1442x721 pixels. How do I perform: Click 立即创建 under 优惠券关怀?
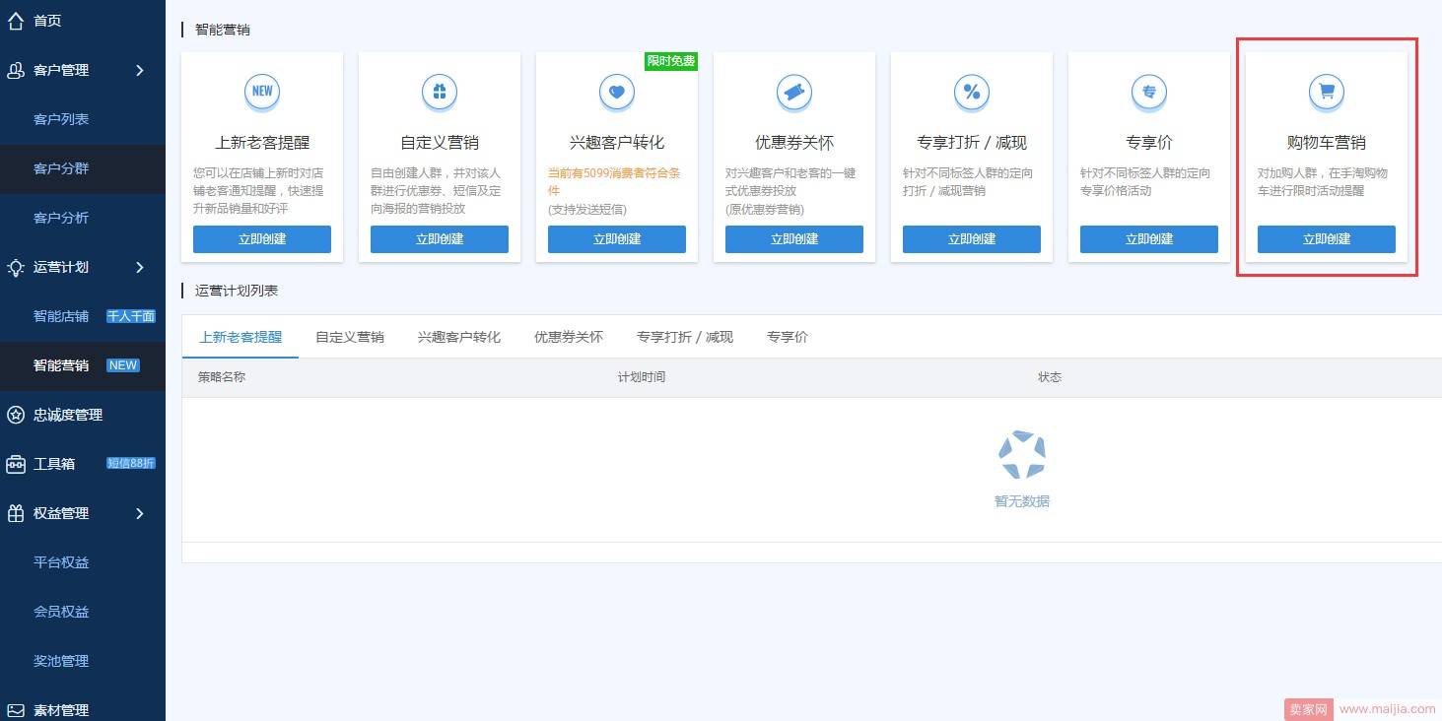coord(794,239)
